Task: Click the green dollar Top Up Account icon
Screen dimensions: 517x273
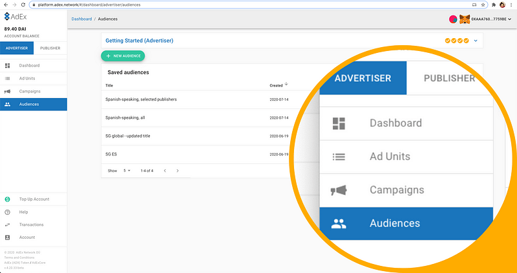Action: point(8,199)
